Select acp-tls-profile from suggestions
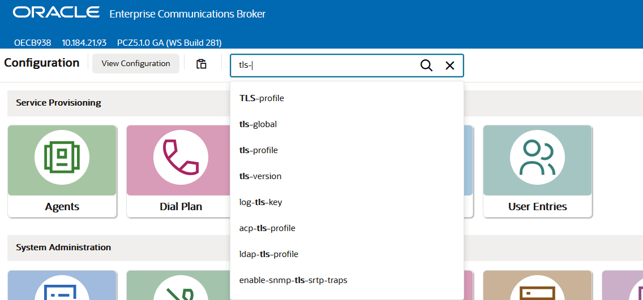Viewport: 643px width, 300px height. (347, 228)
